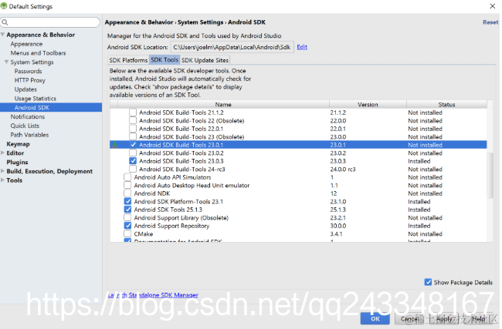Open Notifications settings
Viewport: 502px width, 329px height.
(28, 116)
